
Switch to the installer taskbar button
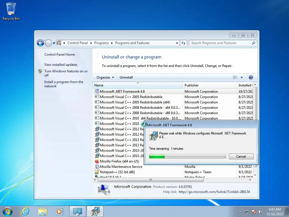95,211
